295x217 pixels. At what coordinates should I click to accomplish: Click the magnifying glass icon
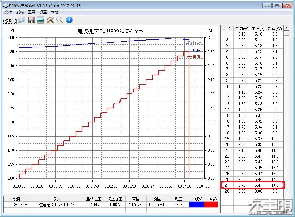click(59, 20)
